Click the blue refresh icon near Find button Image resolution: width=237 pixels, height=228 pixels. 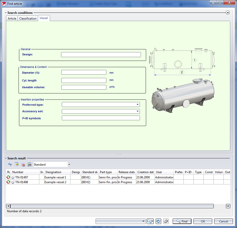[158, 221]
